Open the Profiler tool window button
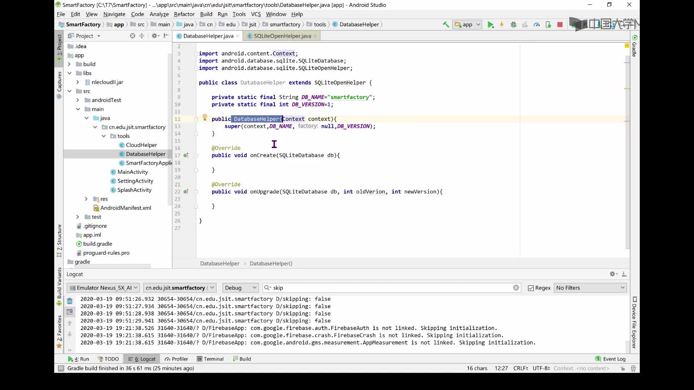 click(176, 359)
